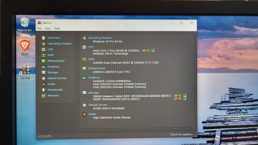258x145 pixels.
Task: Click the 27 °C SSD temperature value
Action: click(x=178, y=99)
